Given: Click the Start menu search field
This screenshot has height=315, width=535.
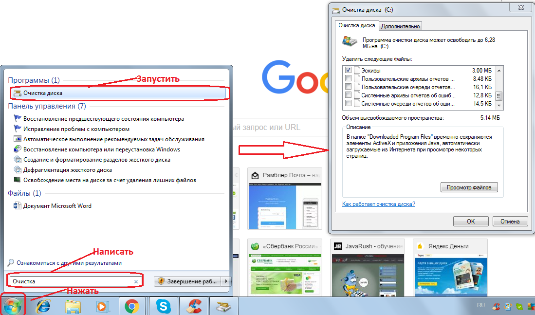Looking at the screenshot, I should (71, 281).
